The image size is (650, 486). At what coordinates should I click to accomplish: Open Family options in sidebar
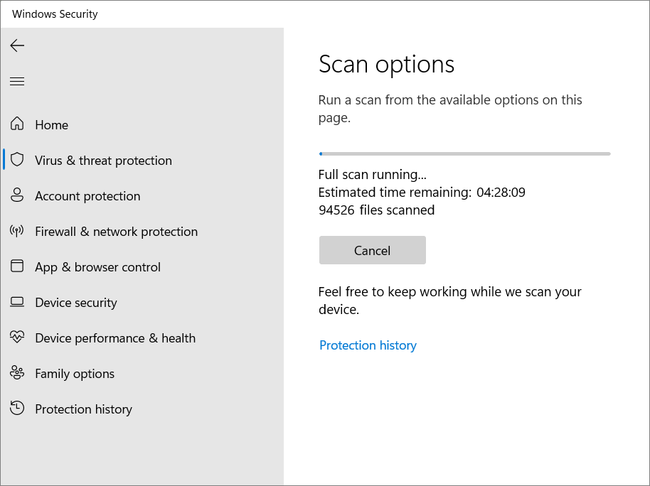coord(75,374)
